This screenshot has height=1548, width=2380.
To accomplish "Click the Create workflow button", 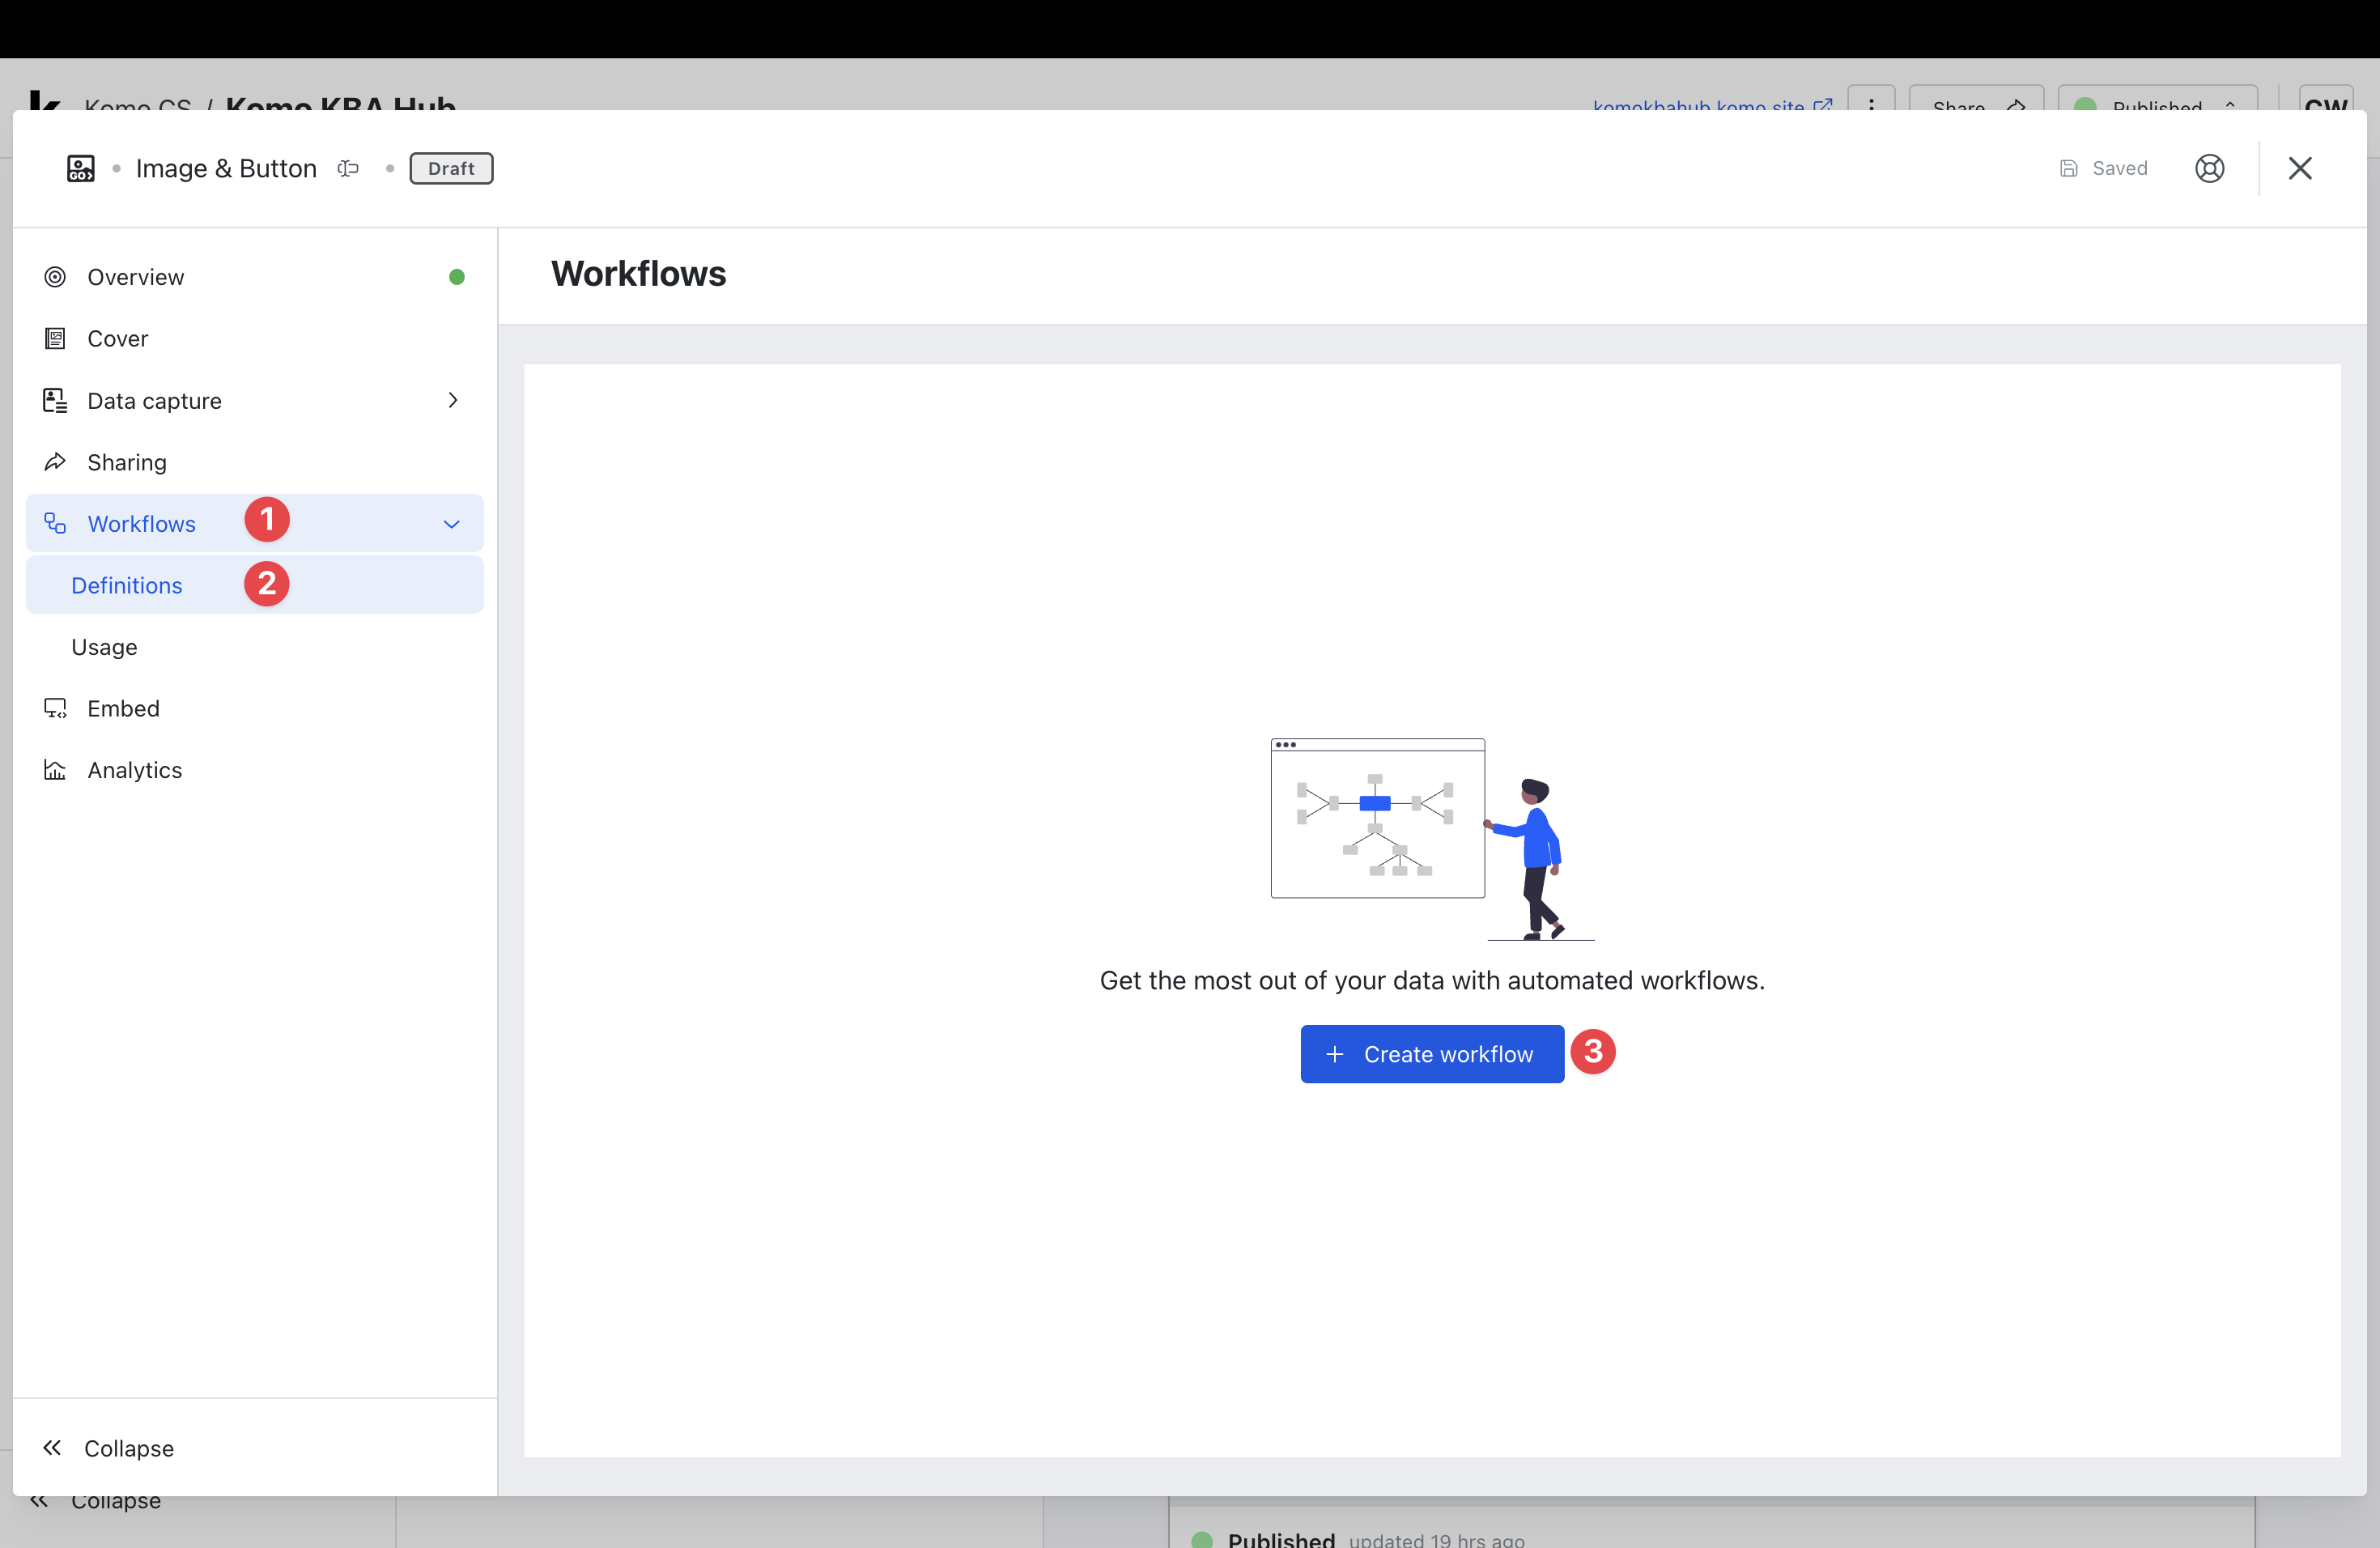I will [x=1431, y=1054].
